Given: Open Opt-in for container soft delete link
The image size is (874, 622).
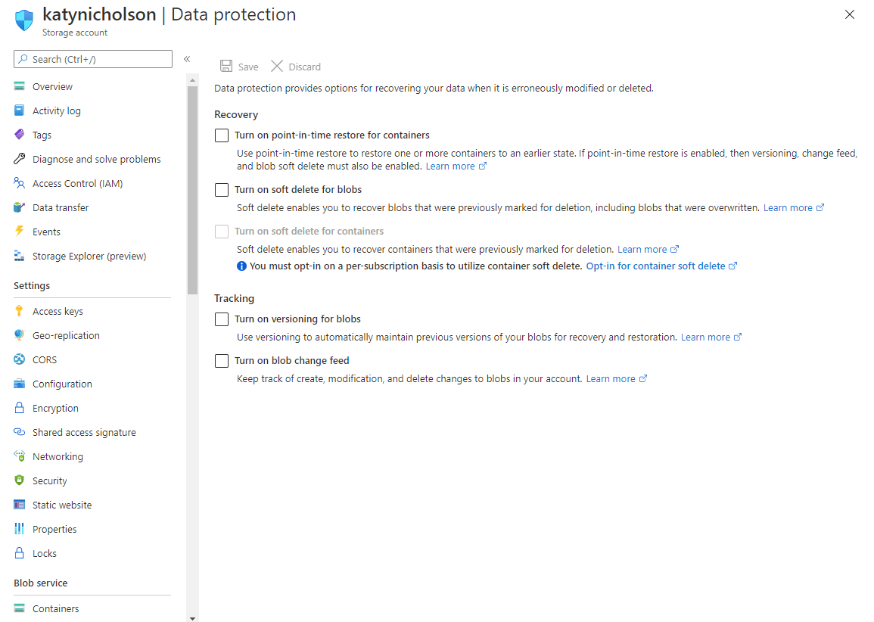Looking at the screenshot, I should point(655,266).
